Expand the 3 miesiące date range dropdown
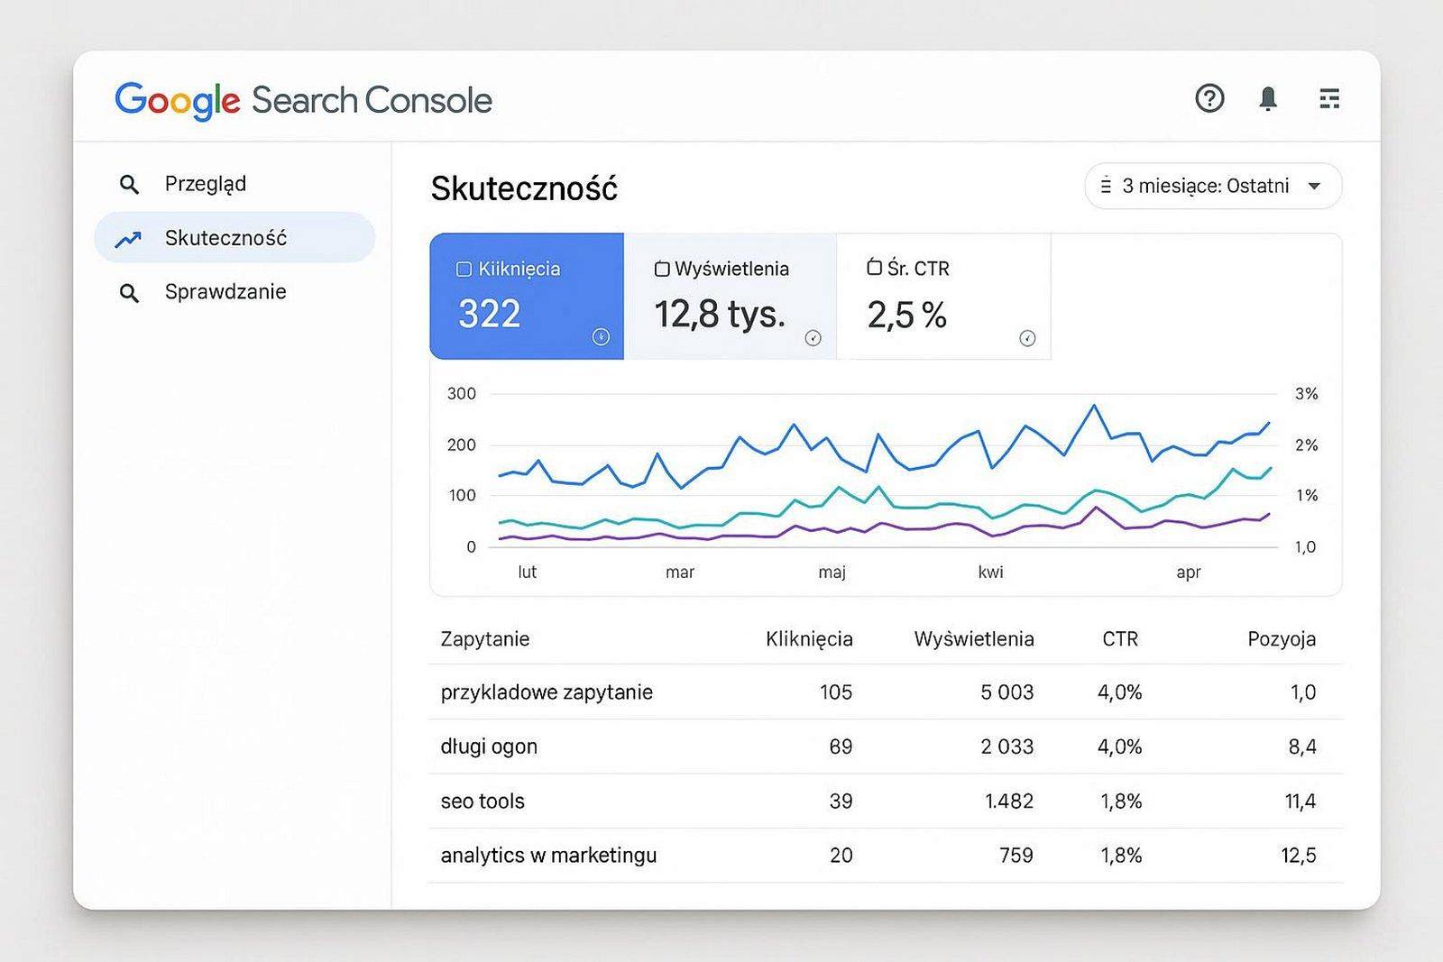The width and height of the screenshot is (1443, 962). [x=1204, y=187]
